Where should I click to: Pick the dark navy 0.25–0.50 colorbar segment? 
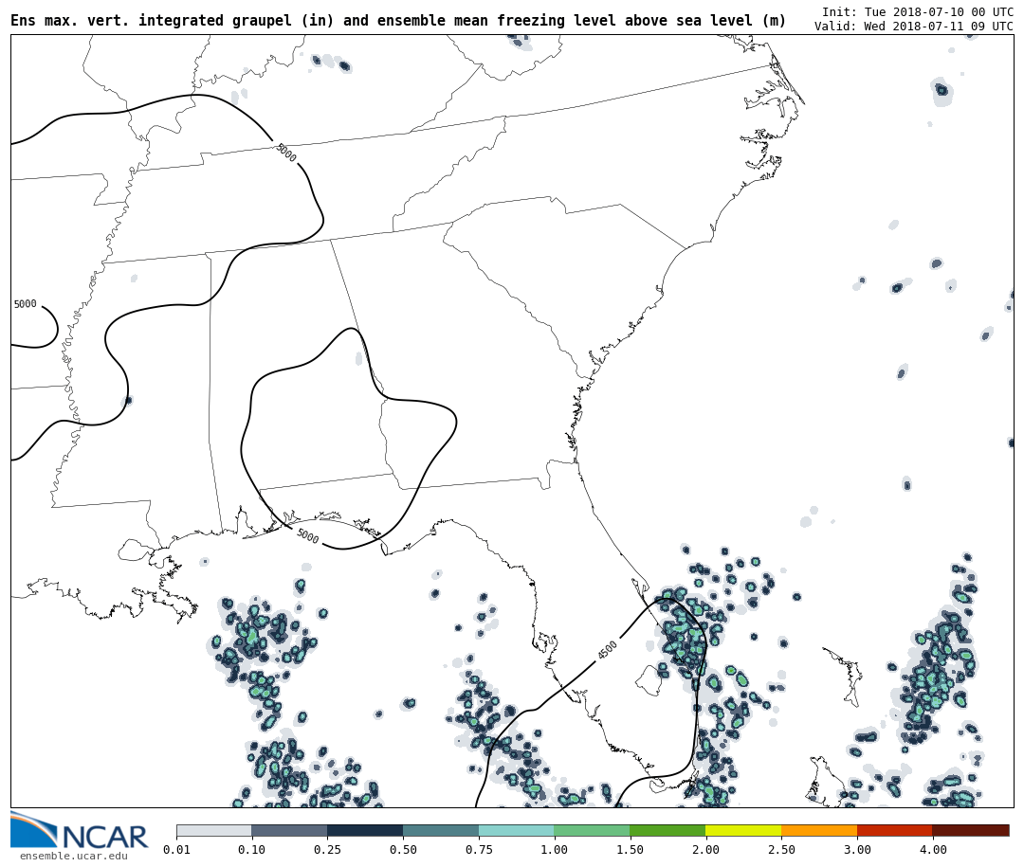[365, 830]
